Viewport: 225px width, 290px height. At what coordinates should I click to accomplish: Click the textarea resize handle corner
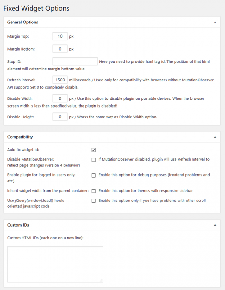pos(101,280)
